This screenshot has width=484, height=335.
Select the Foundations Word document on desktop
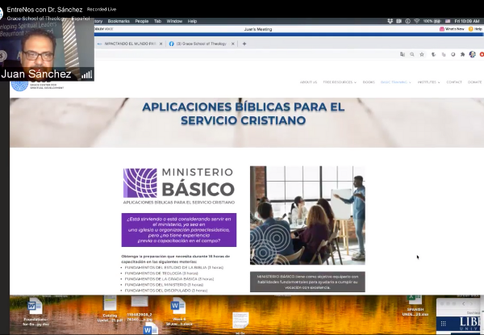(35, 312)
